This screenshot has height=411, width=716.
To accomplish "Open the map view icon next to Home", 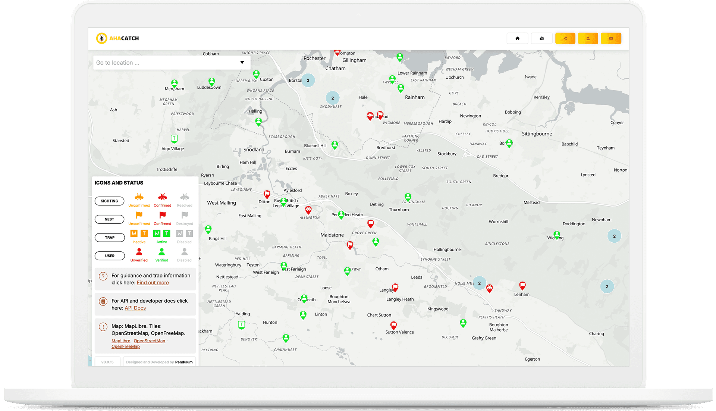I will (x=541, y=38).
